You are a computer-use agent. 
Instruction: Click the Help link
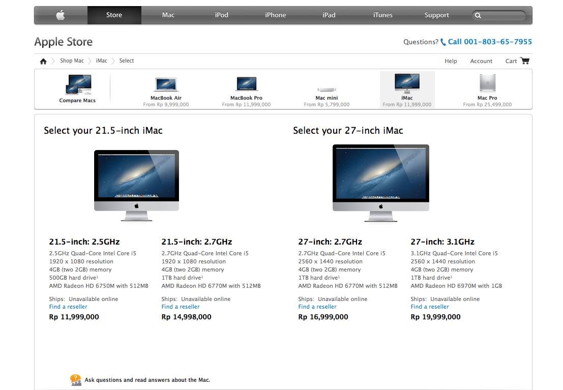click(451, 61)
